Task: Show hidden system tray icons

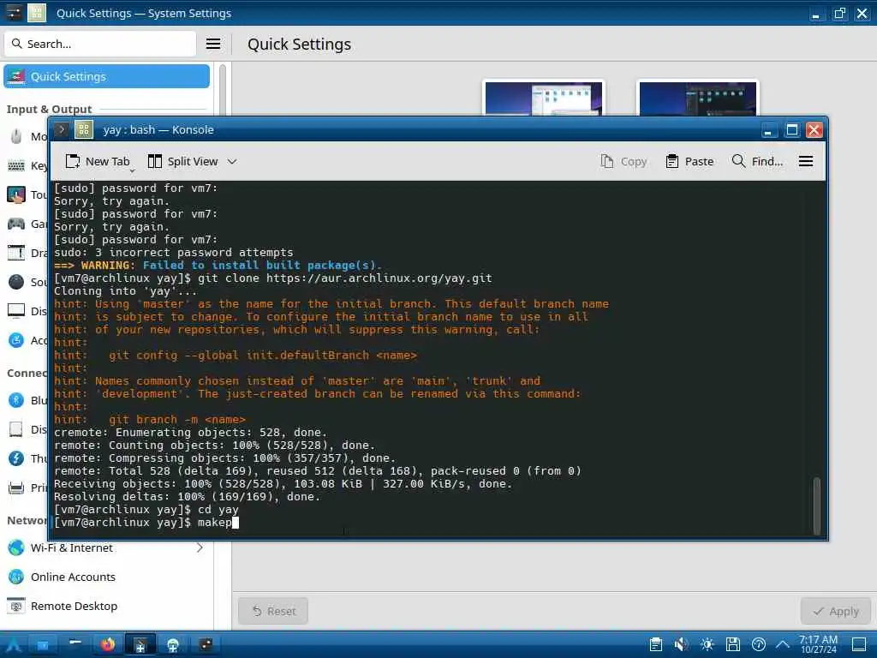Action: coord(783,644)
